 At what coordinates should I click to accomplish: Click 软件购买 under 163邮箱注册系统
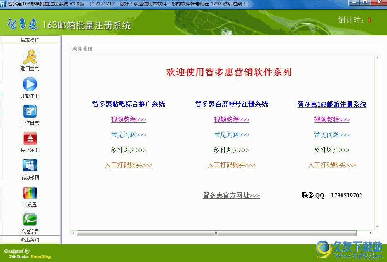[x=332, y=150]
